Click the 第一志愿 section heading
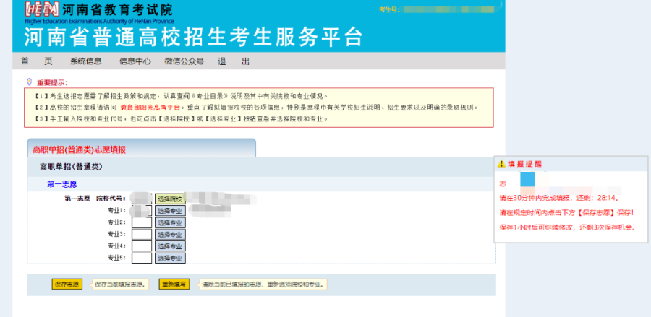The image size is (651, 317). 62,184
